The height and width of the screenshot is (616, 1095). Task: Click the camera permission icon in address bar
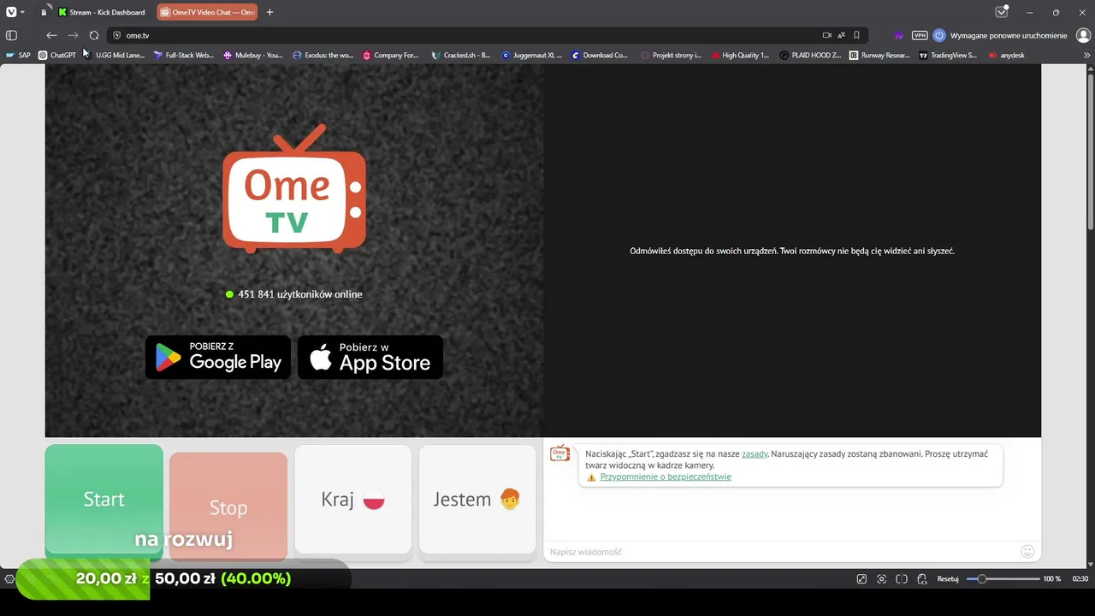[x=826, y=35]
